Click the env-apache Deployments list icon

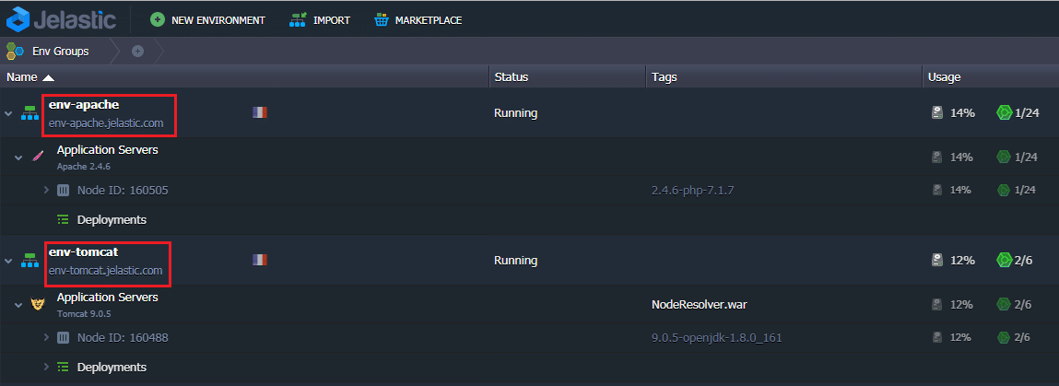point(63,219)
